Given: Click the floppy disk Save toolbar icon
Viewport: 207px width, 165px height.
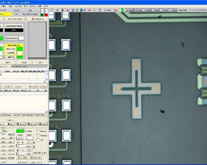Looking at the screenshot, I should pyautogui.click(x=63, y=10).
